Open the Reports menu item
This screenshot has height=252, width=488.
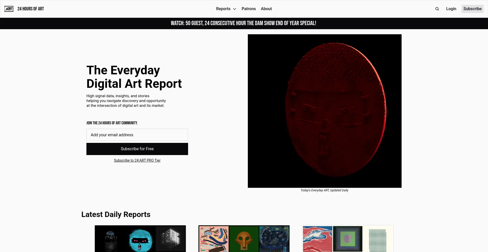click(x=223, y=9)
